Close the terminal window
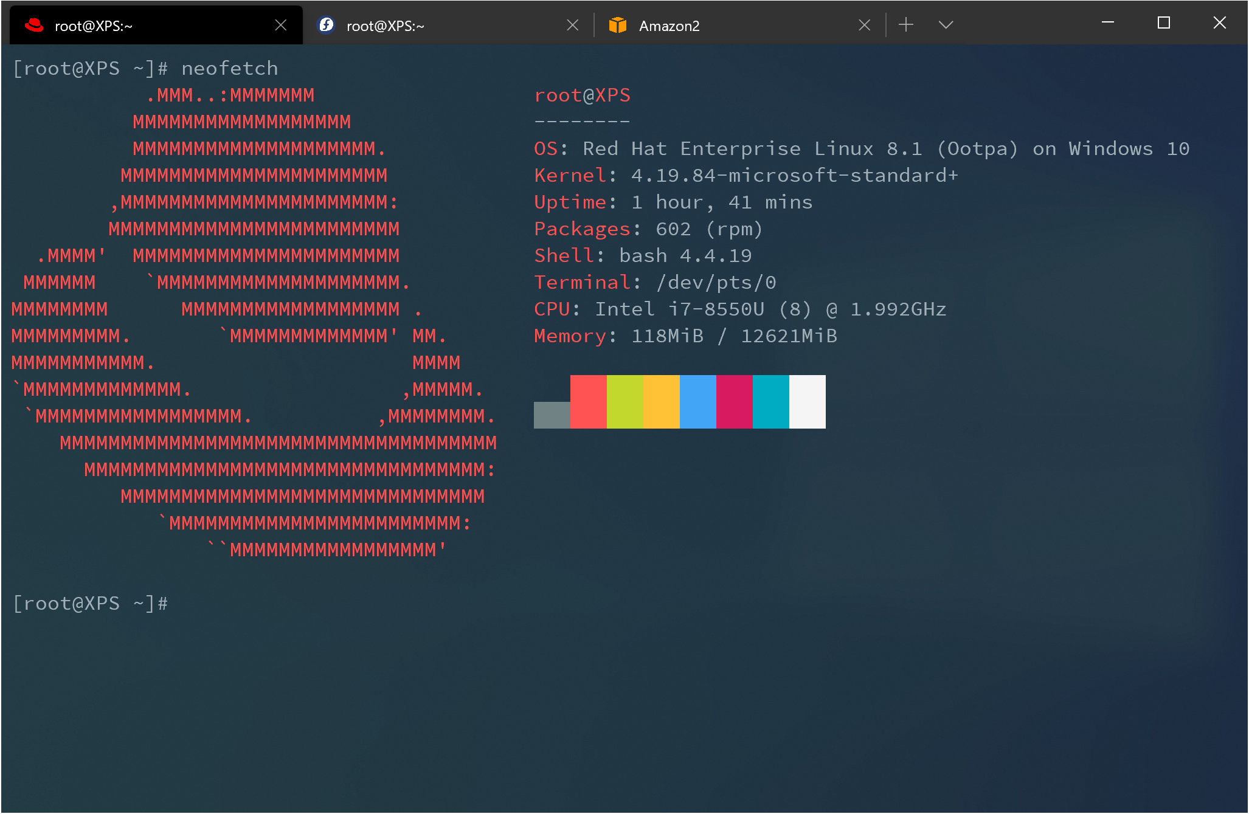The height and width of the screenshot is (814, 1249). (1219, 23)
